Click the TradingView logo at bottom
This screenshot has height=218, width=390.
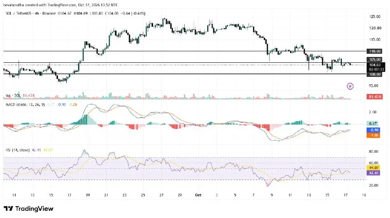coord(29,209)
